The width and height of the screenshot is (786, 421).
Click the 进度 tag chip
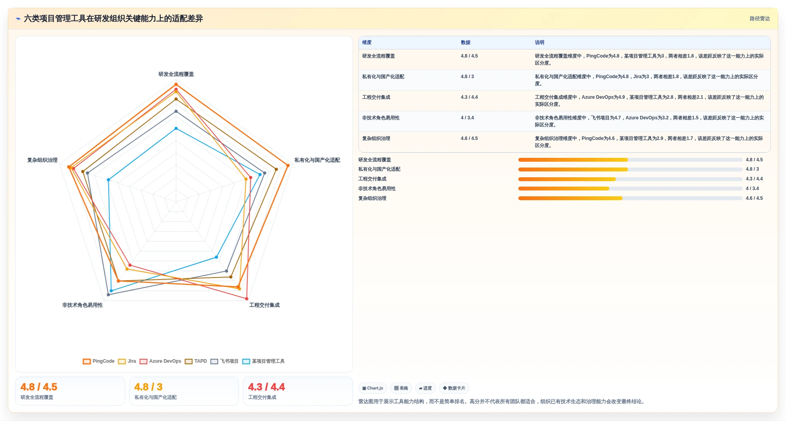tap(425, 388)
